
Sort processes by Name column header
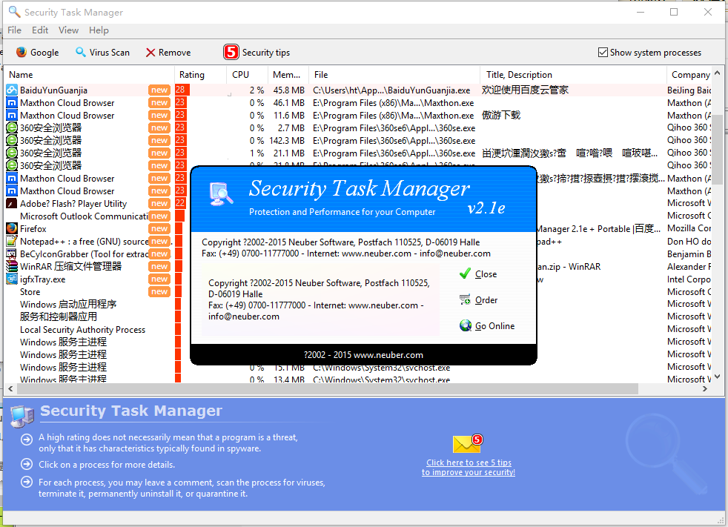[x=21, y=75]
